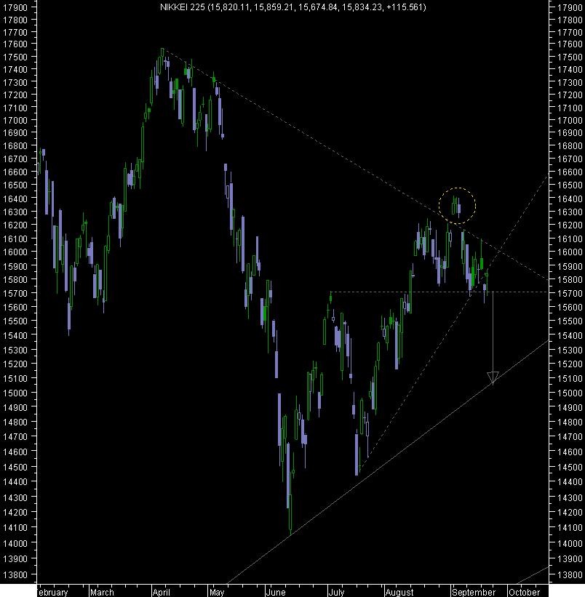Click the 14000 label on left price axis

click(15, 543)
